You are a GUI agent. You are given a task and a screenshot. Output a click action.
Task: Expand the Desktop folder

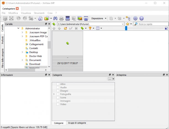tap(22, 52)
